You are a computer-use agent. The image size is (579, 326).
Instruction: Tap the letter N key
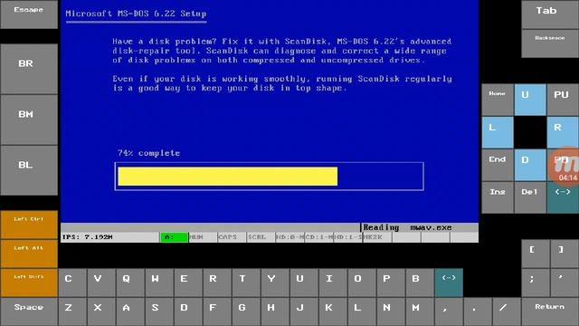coord(391,312)
